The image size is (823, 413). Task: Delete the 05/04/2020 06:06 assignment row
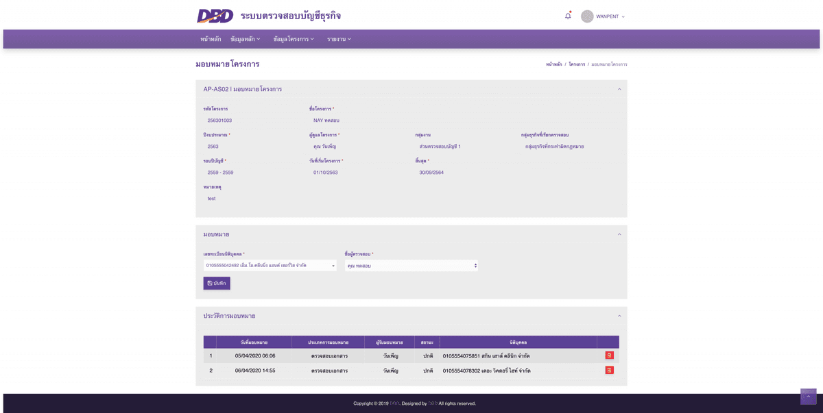pos(609,355)
